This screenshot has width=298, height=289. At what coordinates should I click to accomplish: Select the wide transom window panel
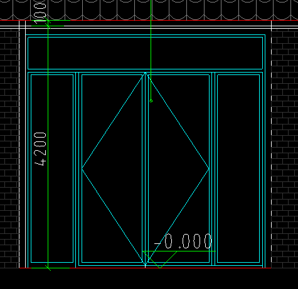145,53
